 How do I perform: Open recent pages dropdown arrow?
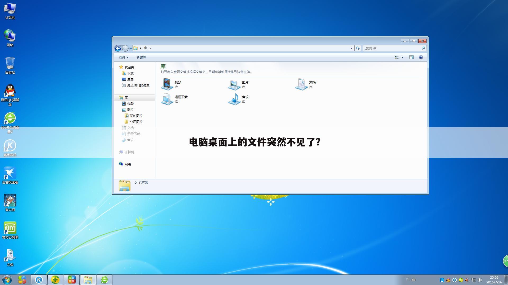point(130,49)
